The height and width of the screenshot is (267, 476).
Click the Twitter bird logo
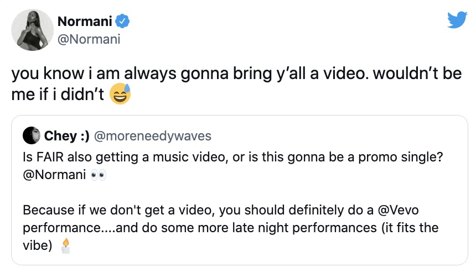457,20
